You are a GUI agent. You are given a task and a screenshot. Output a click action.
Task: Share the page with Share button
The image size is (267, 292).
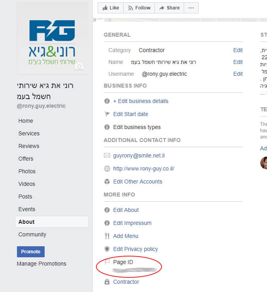pyautogui.click(x=169, y=8)
